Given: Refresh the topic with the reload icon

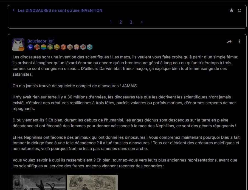Looking at the screenshot, I should 239,10.
